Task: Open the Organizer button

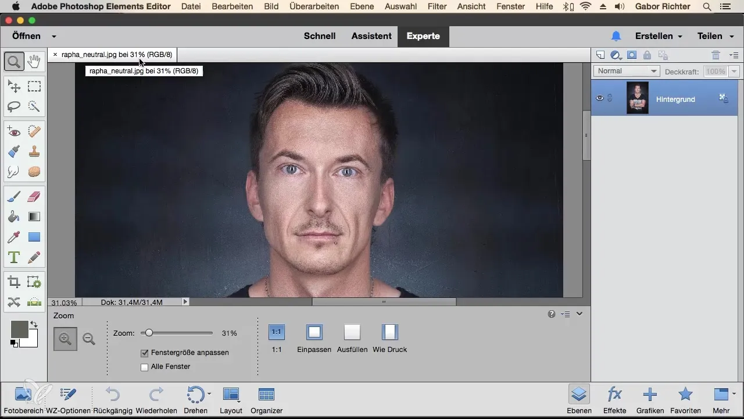Action: [x=266, y=400]
